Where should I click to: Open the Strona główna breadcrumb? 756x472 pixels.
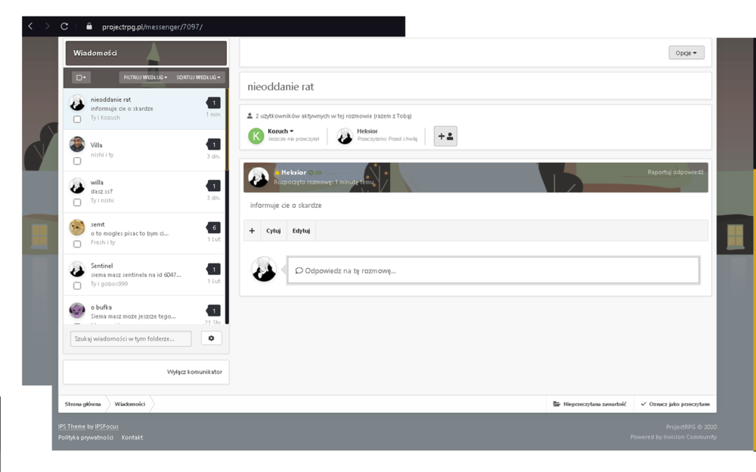[83, 404]
